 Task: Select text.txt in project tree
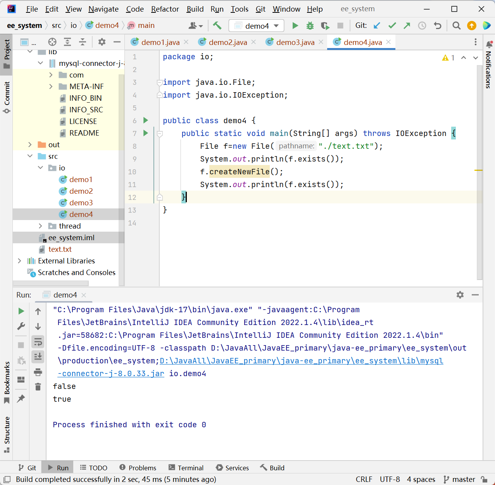[60, 249]
